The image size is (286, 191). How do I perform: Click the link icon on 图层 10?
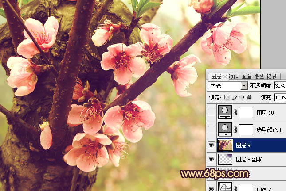pos(236,113)
